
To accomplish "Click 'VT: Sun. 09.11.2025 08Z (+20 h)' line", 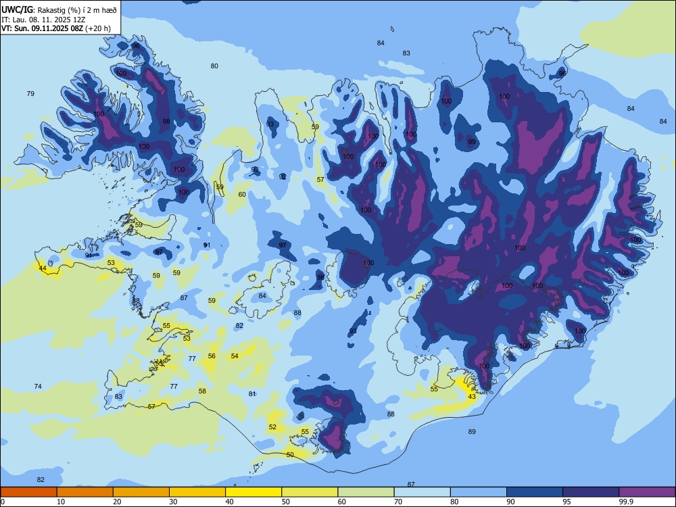I will [x=55, y=28].
